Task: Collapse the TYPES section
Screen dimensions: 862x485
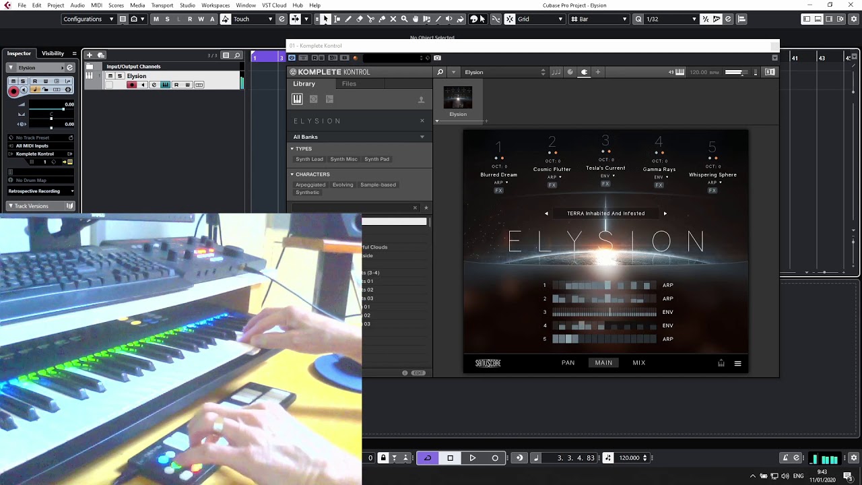Action: click(292, 149)
